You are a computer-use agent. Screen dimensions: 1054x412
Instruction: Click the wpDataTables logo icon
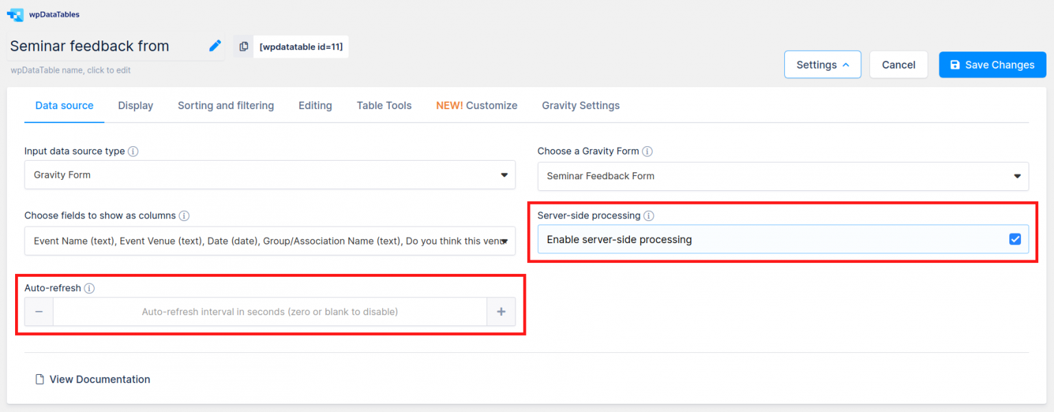(15, 14)
